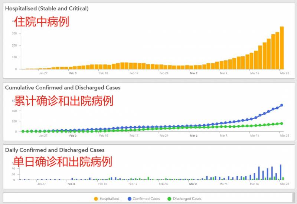This screenshot has width=297, height=204.
Task: Click the 'Daily Confirmed and Discharged Cases' title
Action: pos(55,150)
